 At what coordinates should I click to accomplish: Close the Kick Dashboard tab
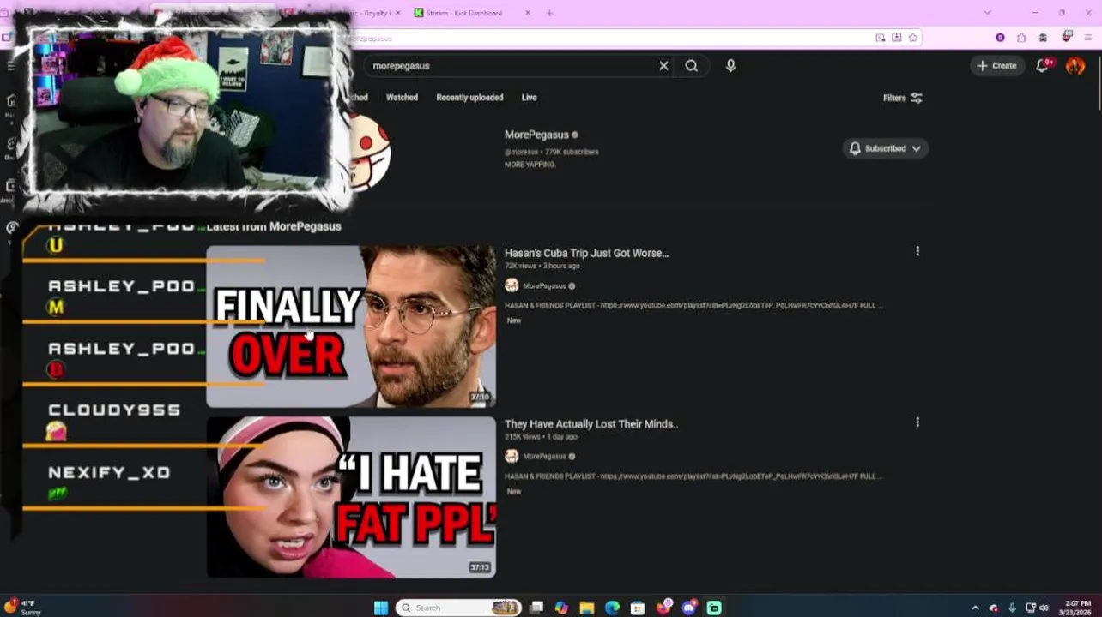[x=527, y=13]
